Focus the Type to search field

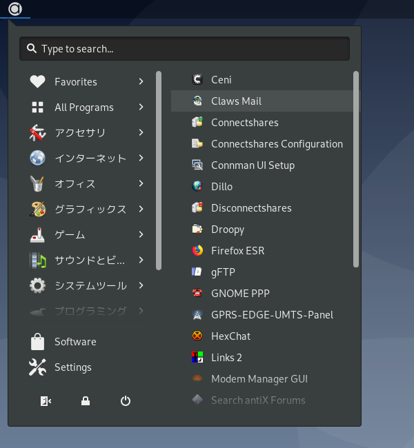184,48
